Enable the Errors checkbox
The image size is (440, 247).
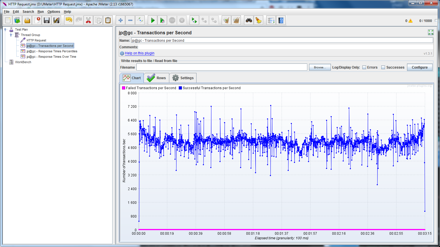coord(364,67)
